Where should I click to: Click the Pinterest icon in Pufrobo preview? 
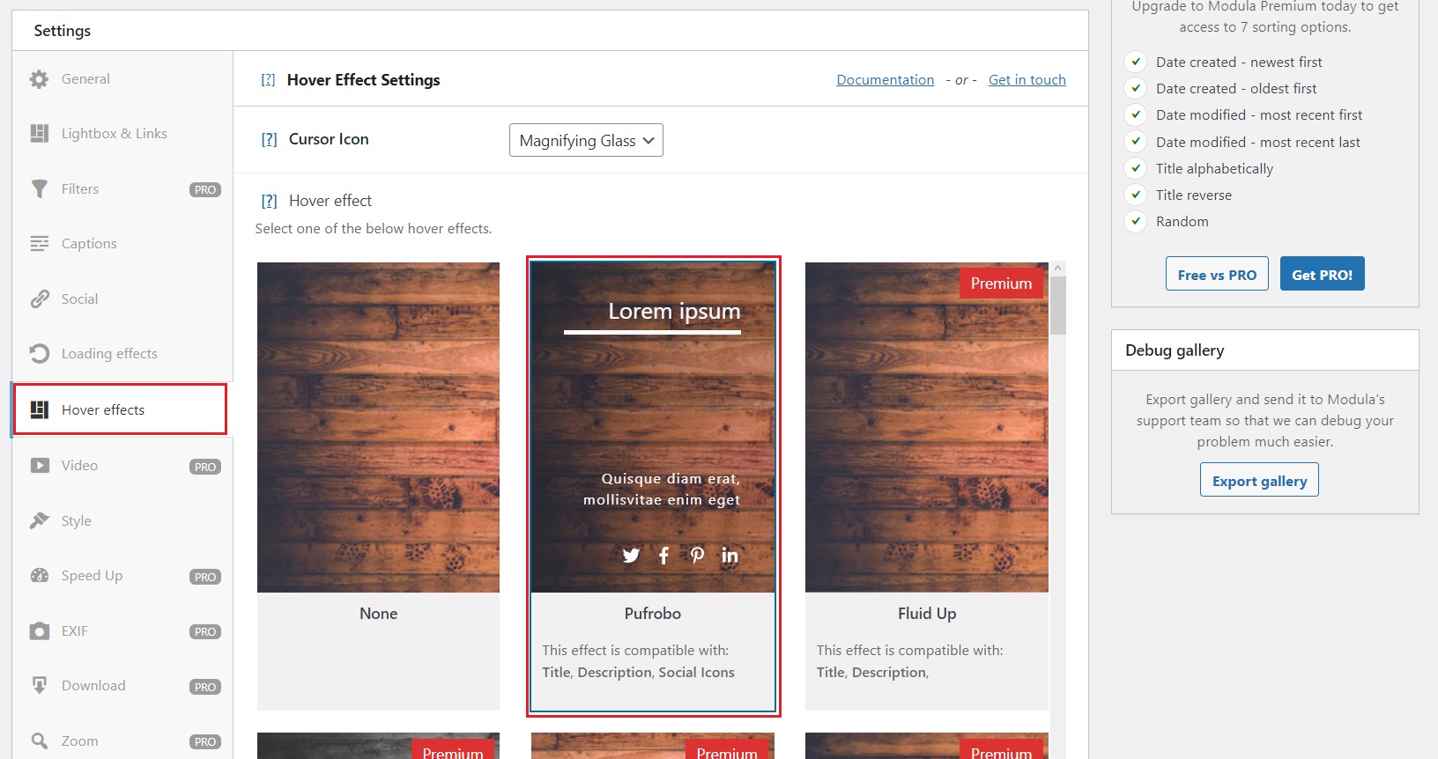pos(697,556)
